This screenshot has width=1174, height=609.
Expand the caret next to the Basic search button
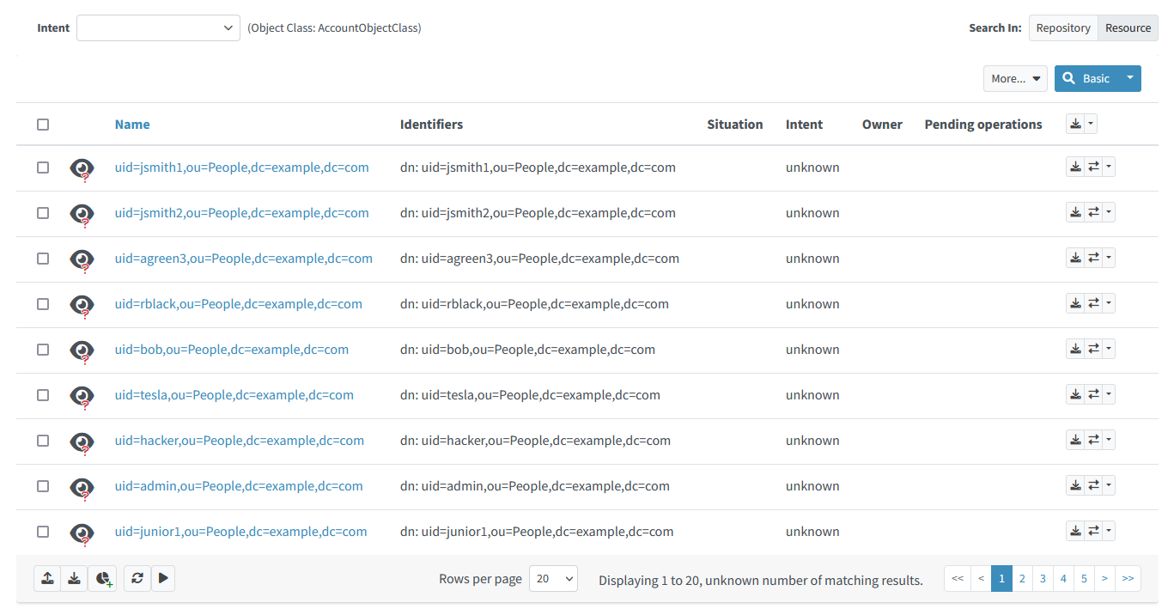1129,78
